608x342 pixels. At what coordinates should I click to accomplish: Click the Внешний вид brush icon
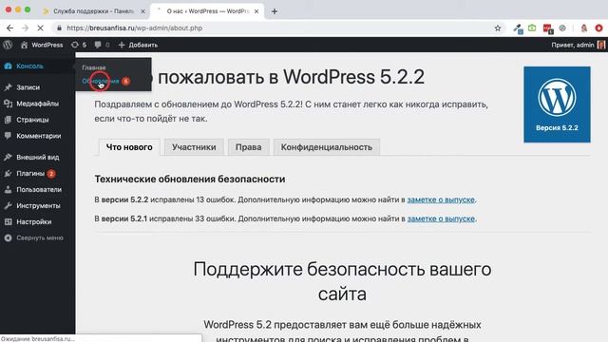pos(9,157)
